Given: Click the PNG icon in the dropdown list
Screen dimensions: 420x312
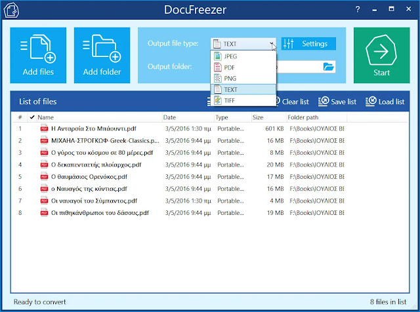Looking at the screenshot, I should [x=218, y=79].
